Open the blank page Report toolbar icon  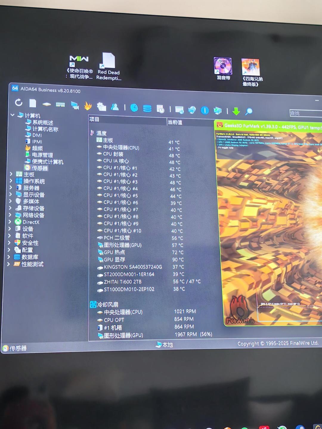[x=32, y=103]
